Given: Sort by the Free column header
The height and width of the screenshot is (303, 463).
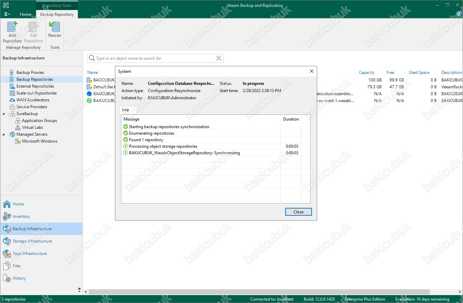Looking at the screenshot, I should [390, 72].
